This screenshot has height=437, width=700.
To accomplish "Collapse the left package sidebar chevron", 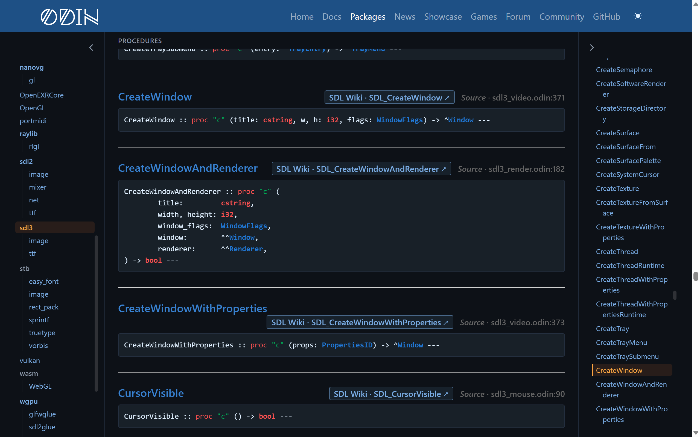I will [x=91, y=48].
